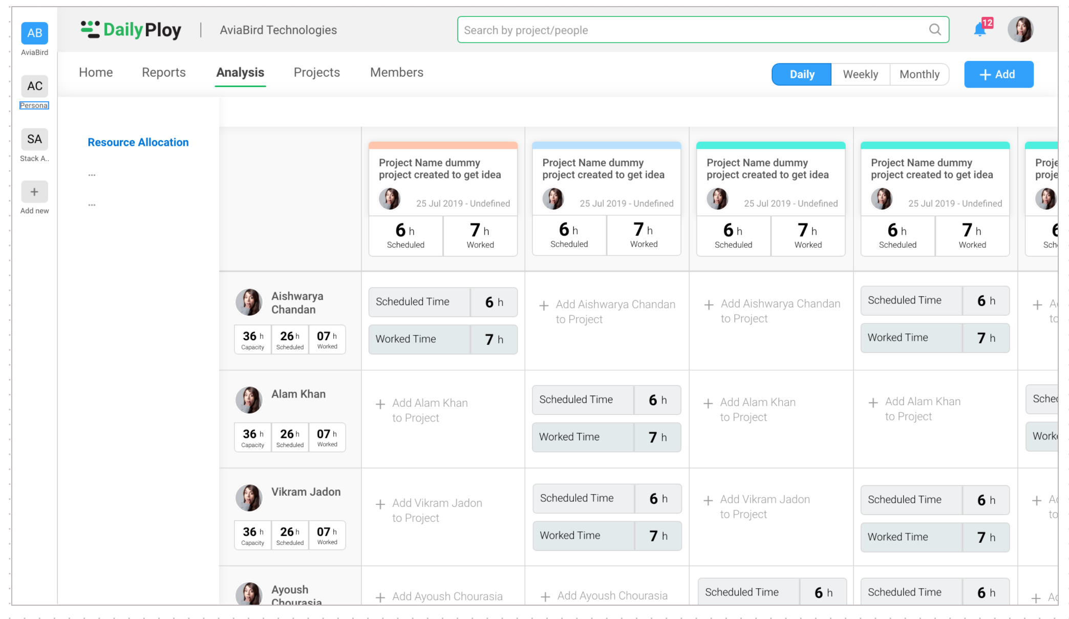Select the SA Stack workspace icon
Image resolution: width=1069 pixels, height=619 pixels.
coord(34,139)
